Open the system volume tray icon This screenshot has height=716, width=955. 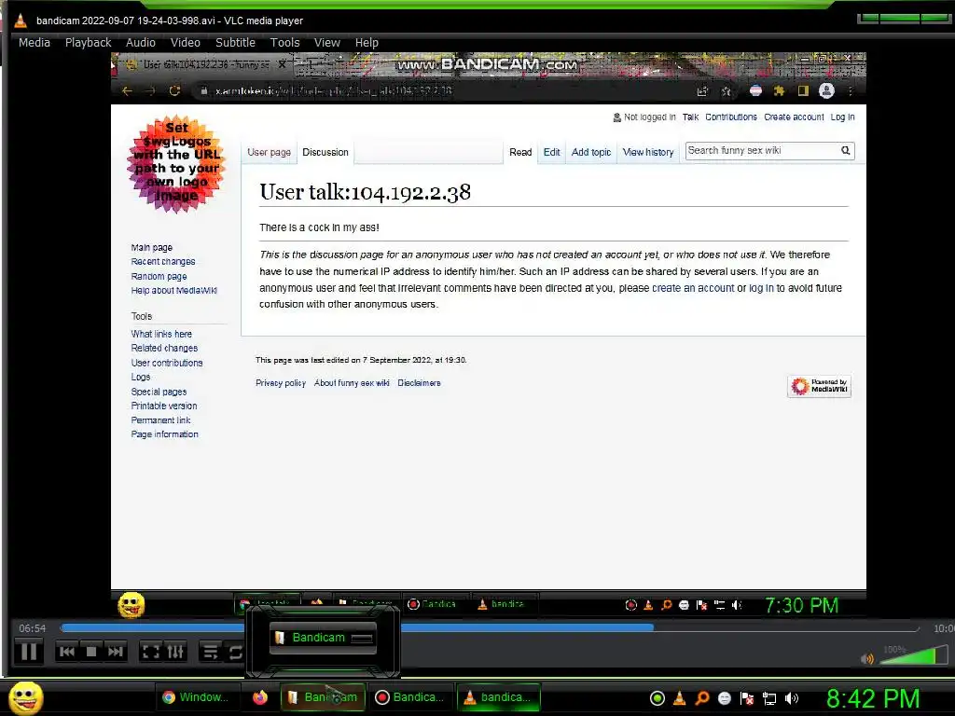pos(792,698)
